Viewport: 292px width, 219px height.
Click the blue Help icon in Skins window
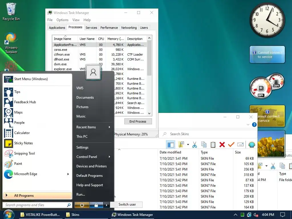point(254,125)
